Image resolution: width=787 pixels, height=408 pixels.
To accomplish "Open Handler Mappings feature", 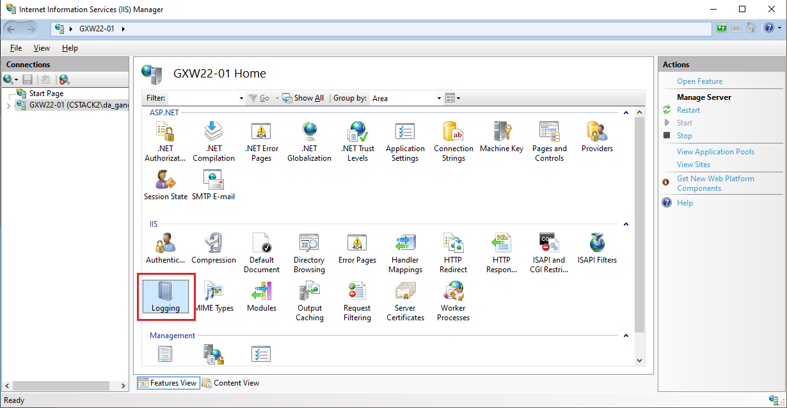I will click(406, 253).
